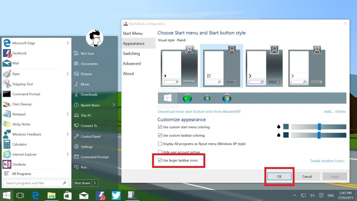Expand Paint jump list arrow

pyautogui.click(x=68, y=74)
